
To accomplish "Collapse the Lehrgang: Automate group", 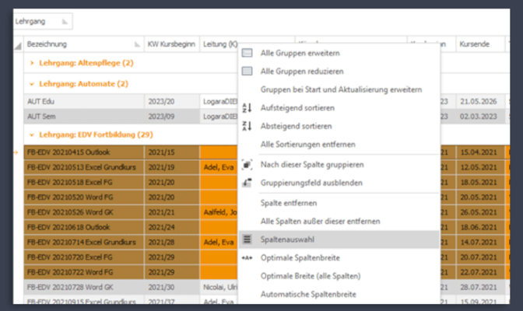I will coord(30,82).
